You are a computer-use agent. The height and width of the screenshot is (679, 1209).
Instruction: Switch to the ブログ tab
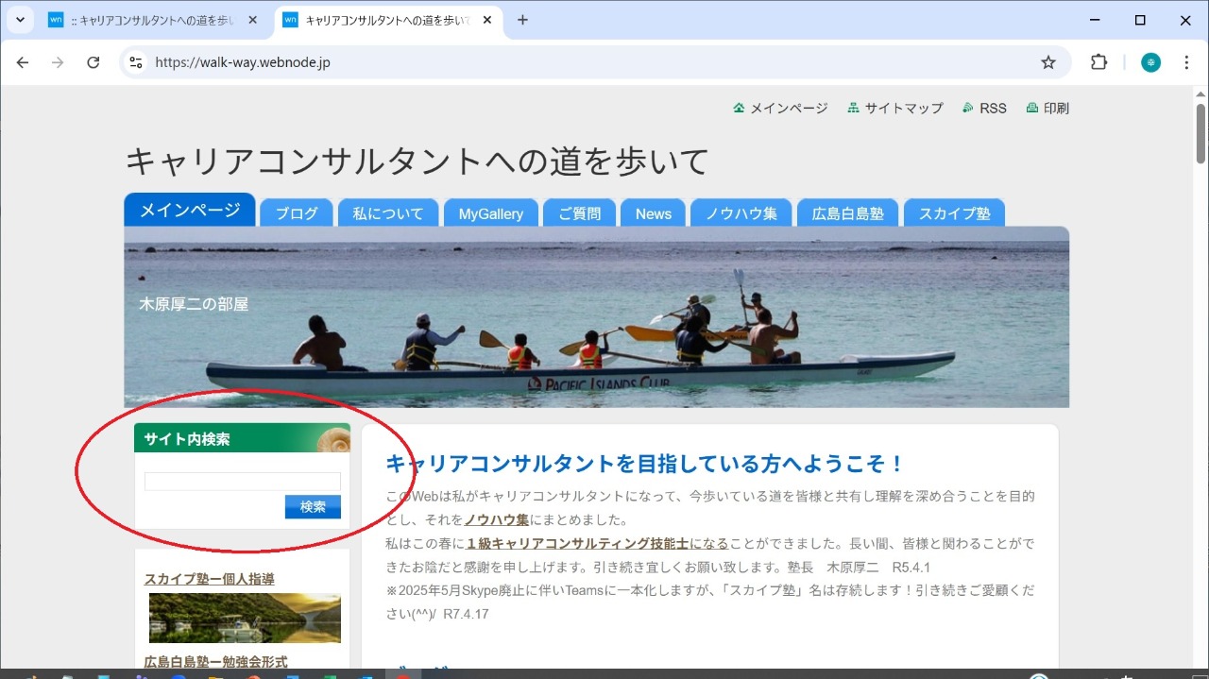pos(297,213)
